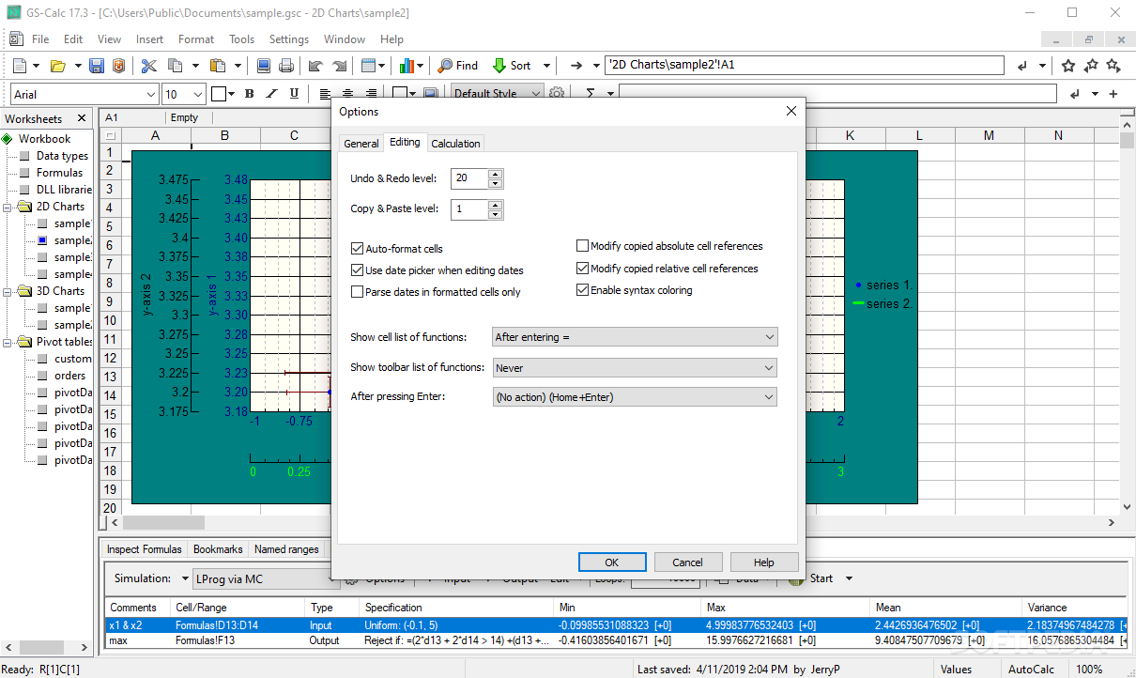The width and height of the screenshot is (1136, 678).
Task: Redo the last undone action
Action: click(339, 66)
